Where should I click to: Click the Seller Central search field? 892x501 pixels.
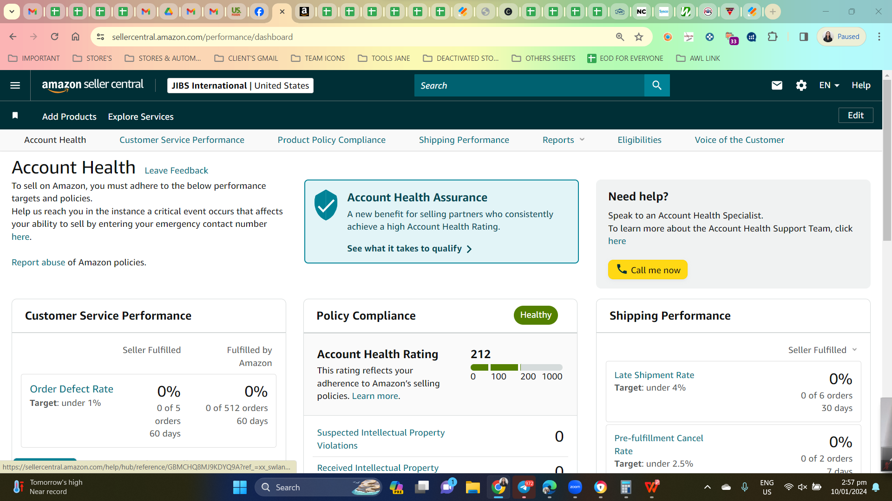[x=529, y=85]
